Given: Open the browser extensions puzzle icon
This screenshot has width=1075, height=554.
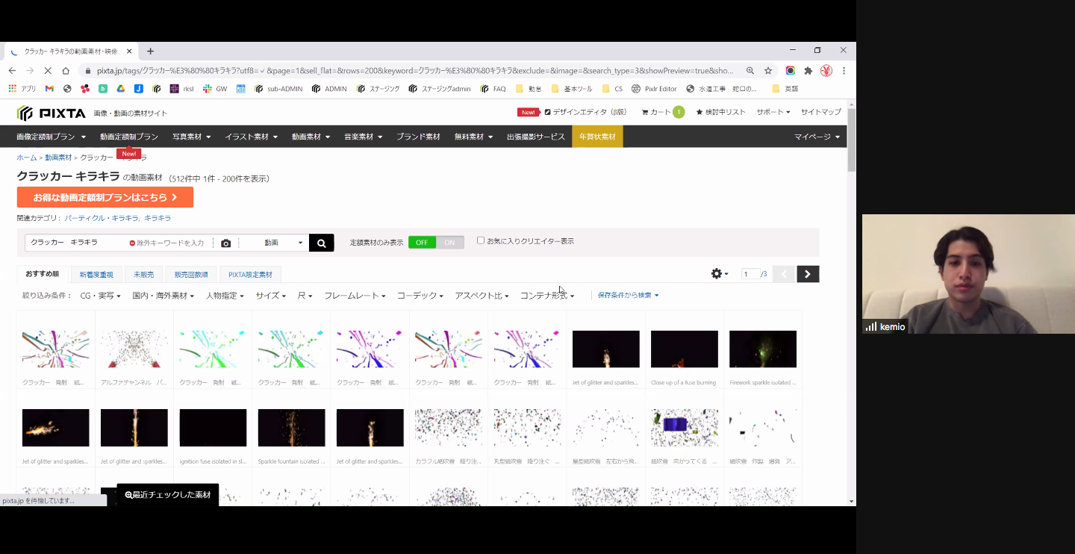Looking at the screenshot, I should click(x=808, y=71).
